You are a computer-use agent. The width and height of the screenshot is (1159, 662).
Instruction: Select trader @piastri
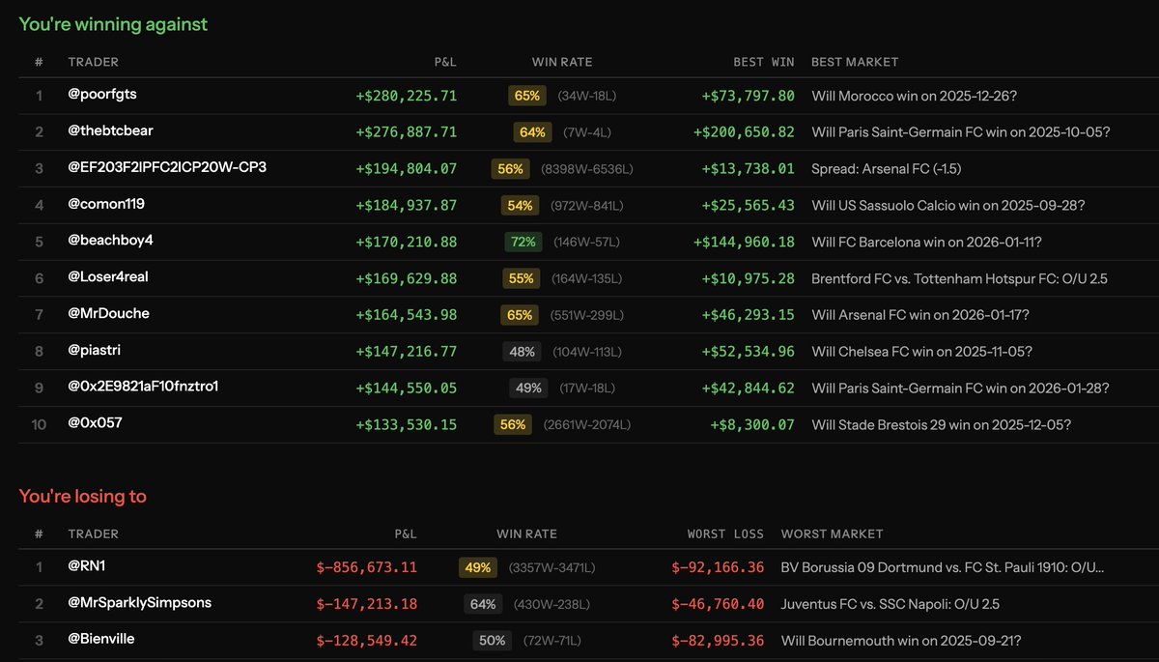[96, 351]
